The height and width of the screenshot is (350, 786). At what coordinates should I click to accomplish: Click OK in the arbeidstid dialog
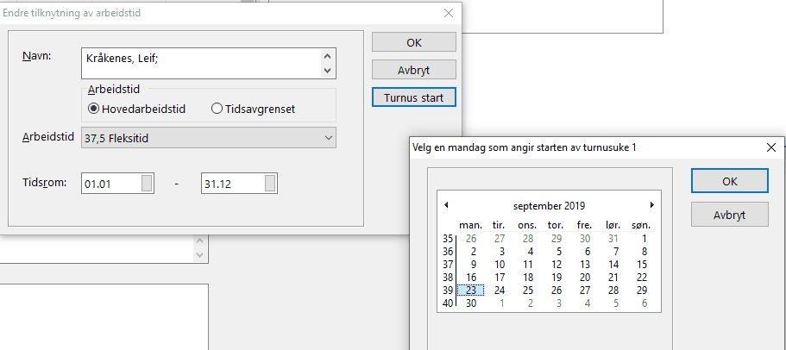(x=414, y=42)
